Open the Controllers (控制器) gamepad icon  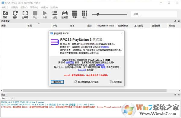pos(65,14)
